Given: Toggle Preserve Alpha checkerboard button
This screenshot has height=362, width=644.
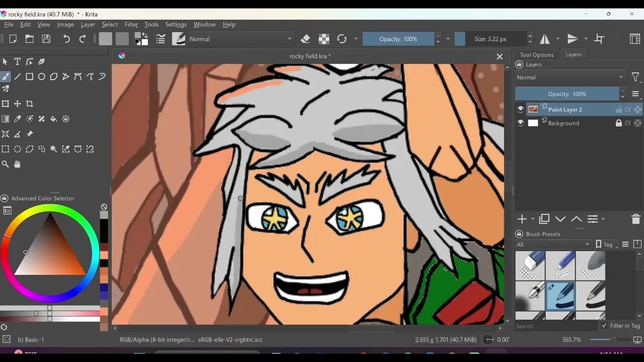Looking at the screenshot, I should [324, 39].
